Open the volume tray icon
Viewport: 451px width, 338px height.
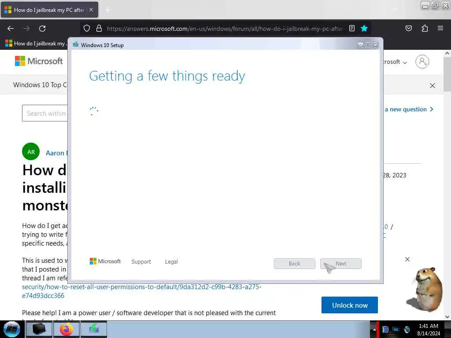click(407, 329)
